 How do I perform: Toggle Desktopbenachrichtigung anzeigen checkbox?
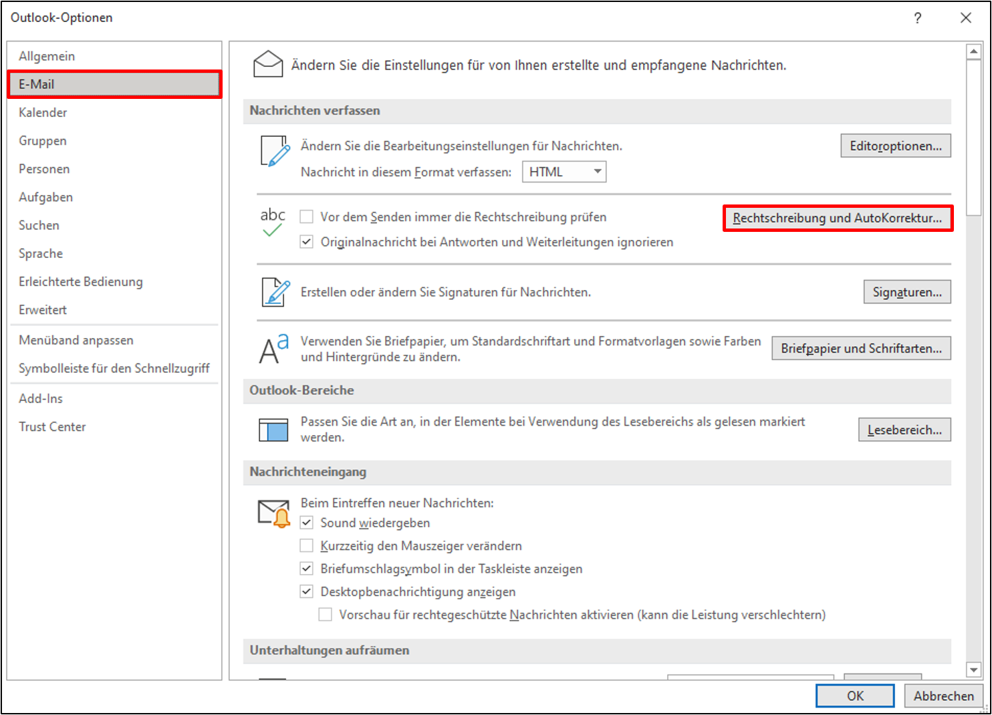[307, 591]
